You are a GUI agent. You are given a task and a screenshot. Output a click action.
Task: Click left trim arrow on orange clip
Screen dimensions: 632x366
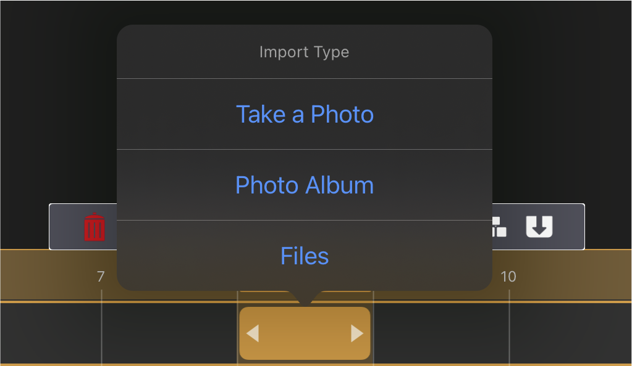click(x=253, y=333)
